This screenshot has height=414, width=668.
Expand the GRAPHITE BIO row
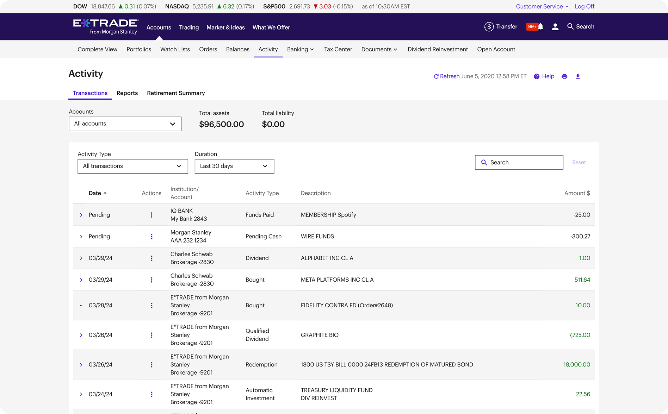point(81,335)
